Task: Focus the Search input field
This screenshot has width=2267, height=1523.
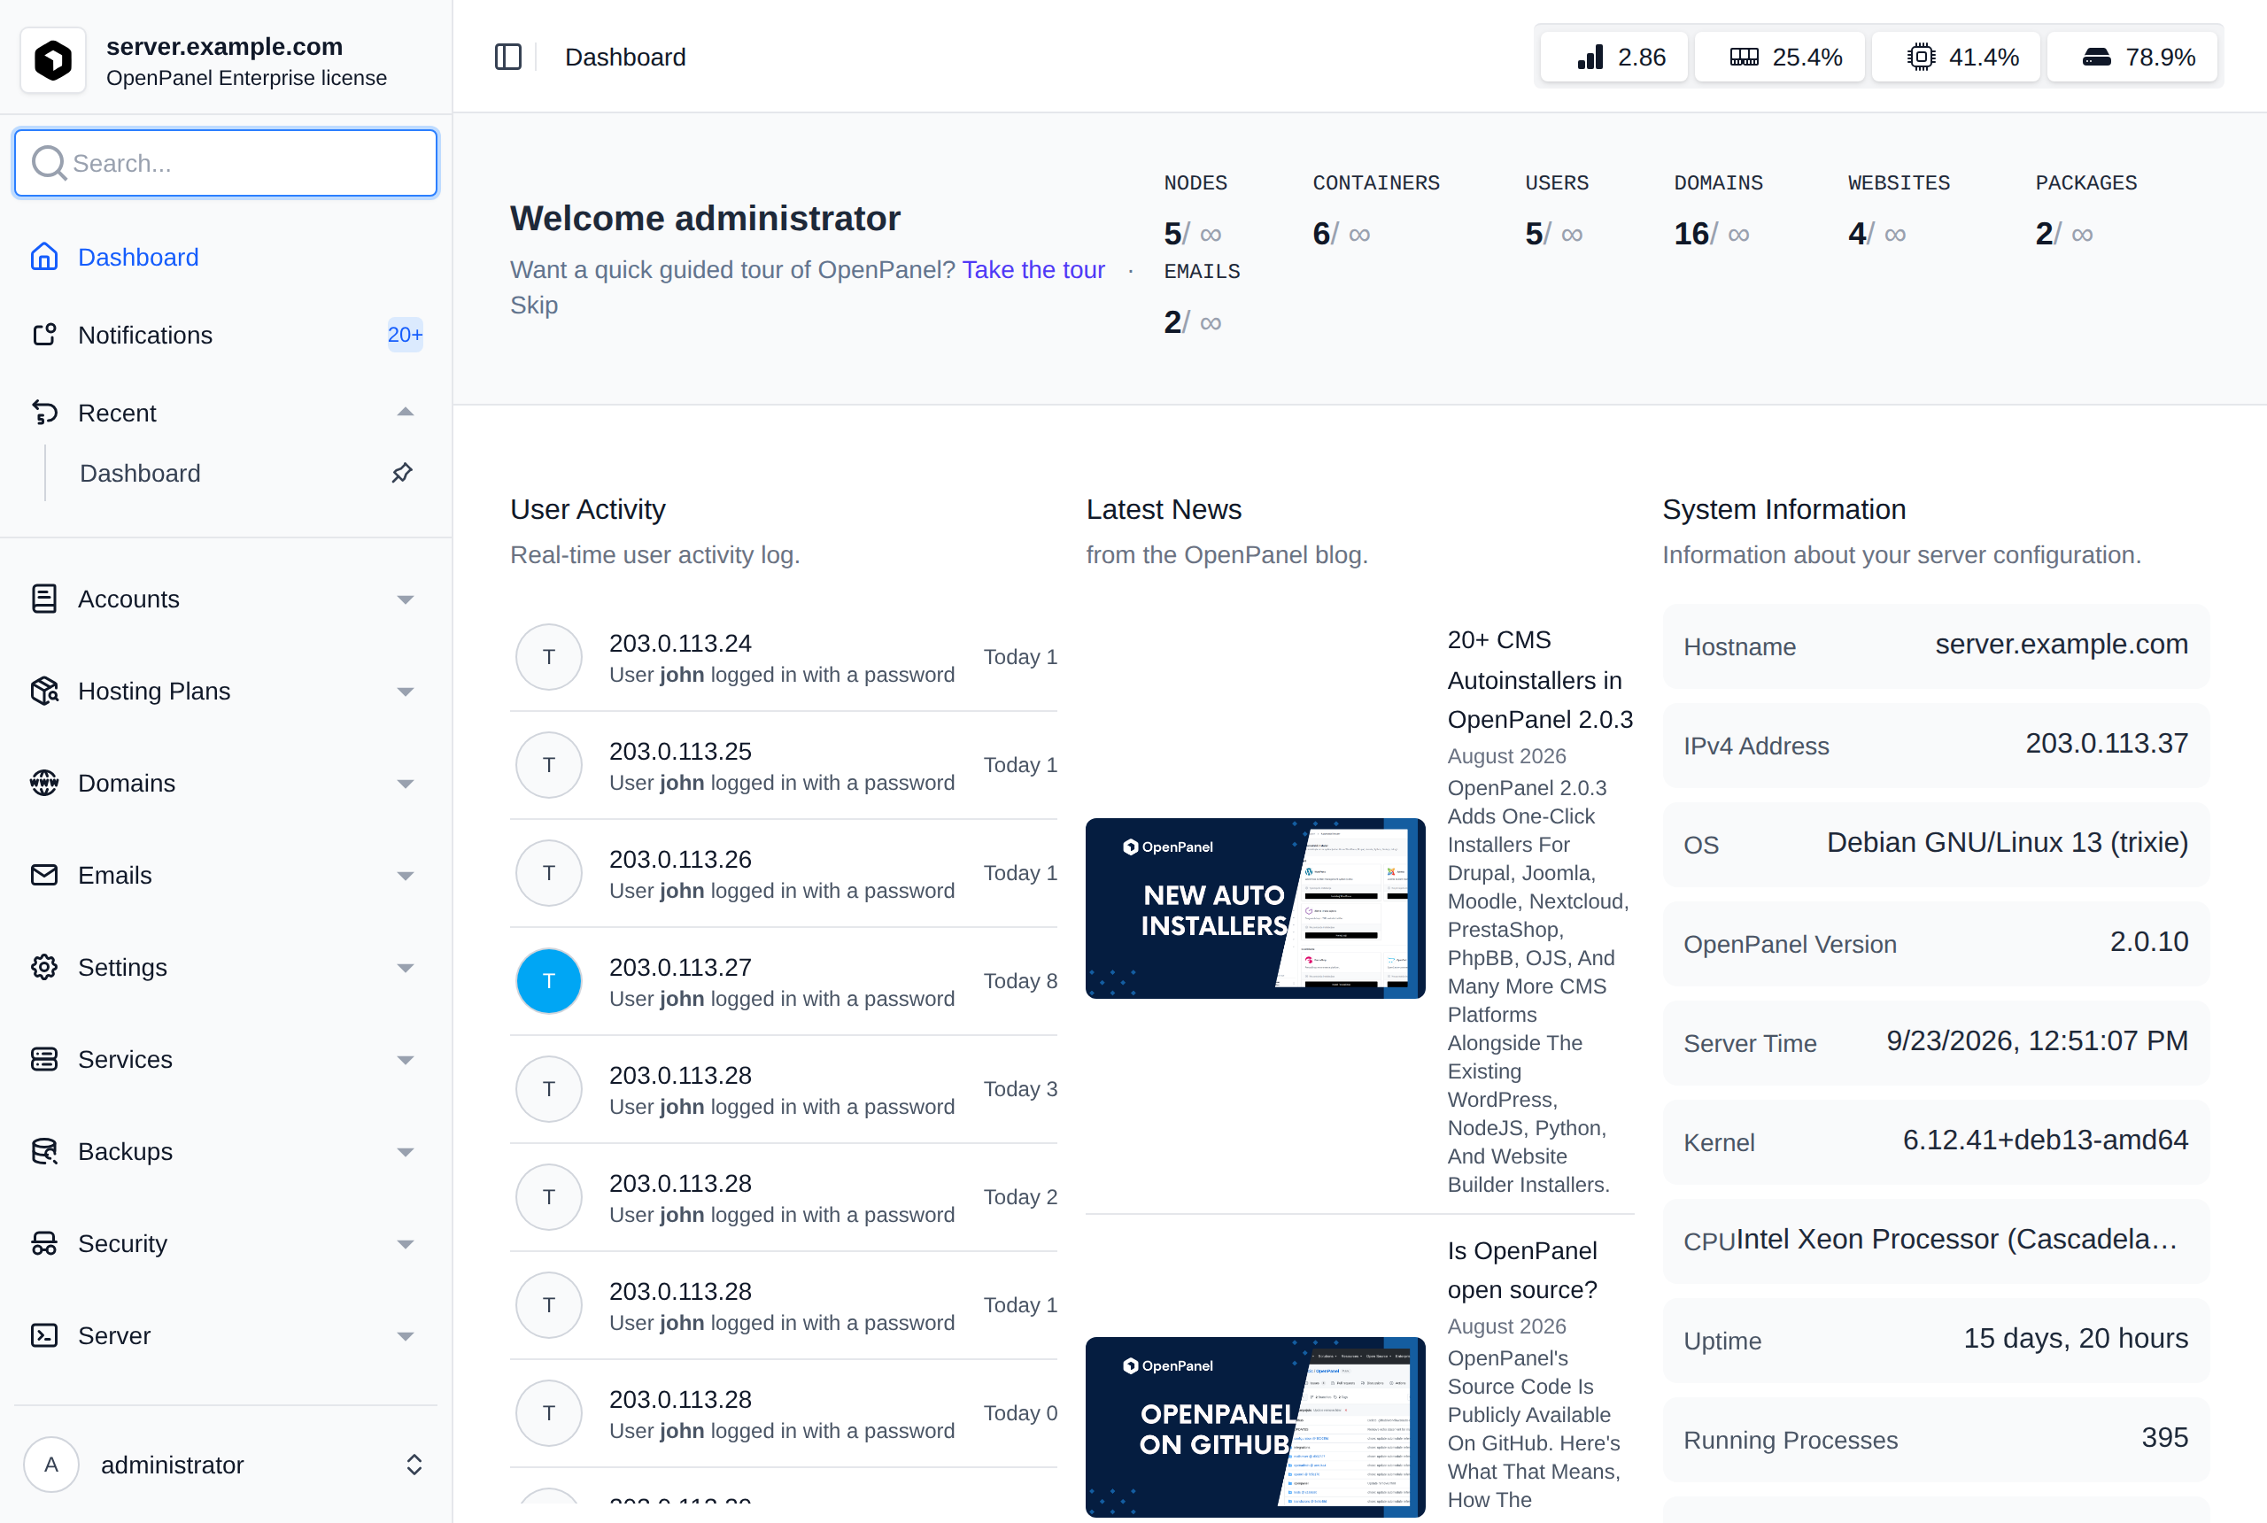Action: coord(225,162)
